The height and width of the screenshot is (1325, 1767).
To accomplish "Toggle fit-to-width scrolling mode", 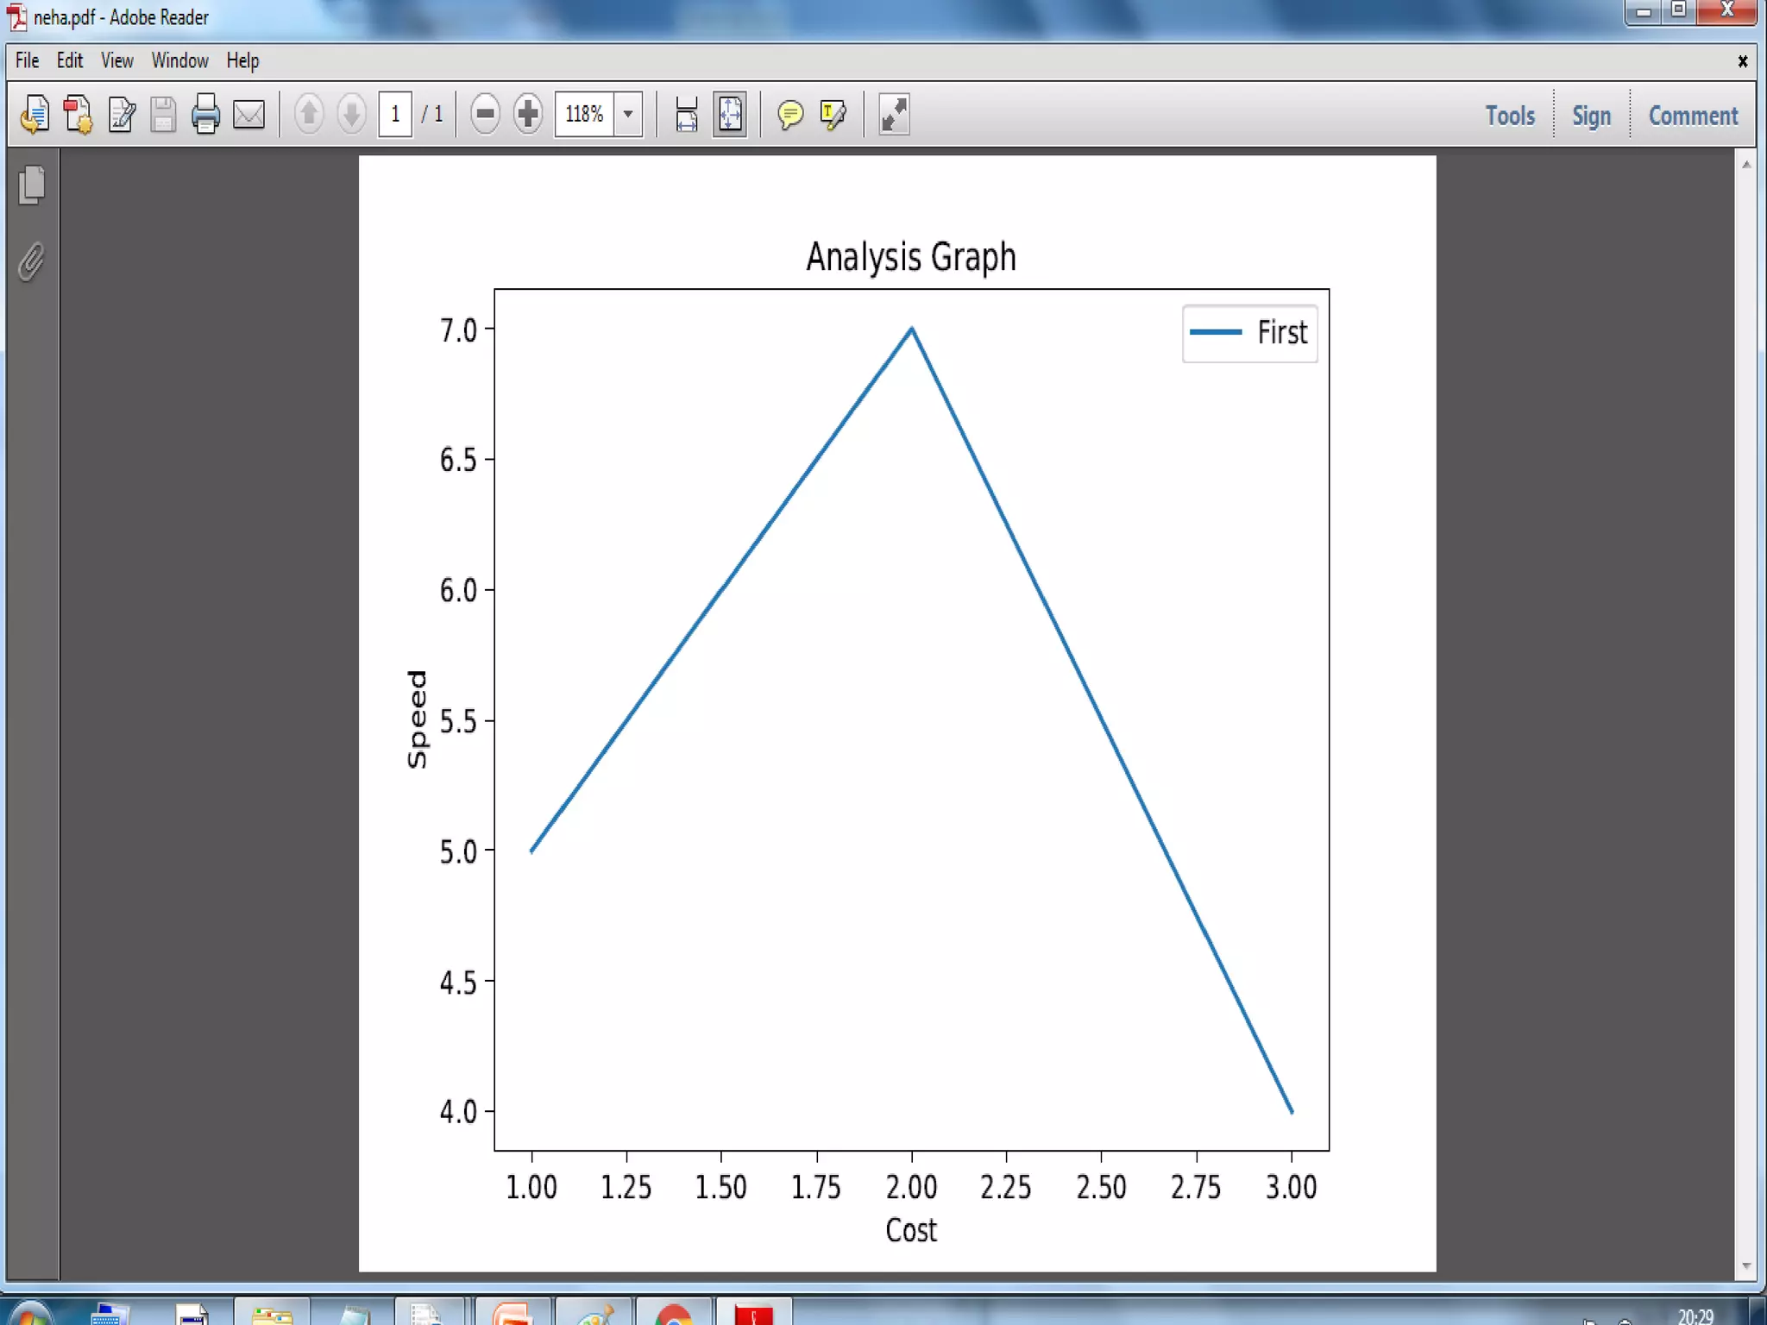I will point(686,114).
